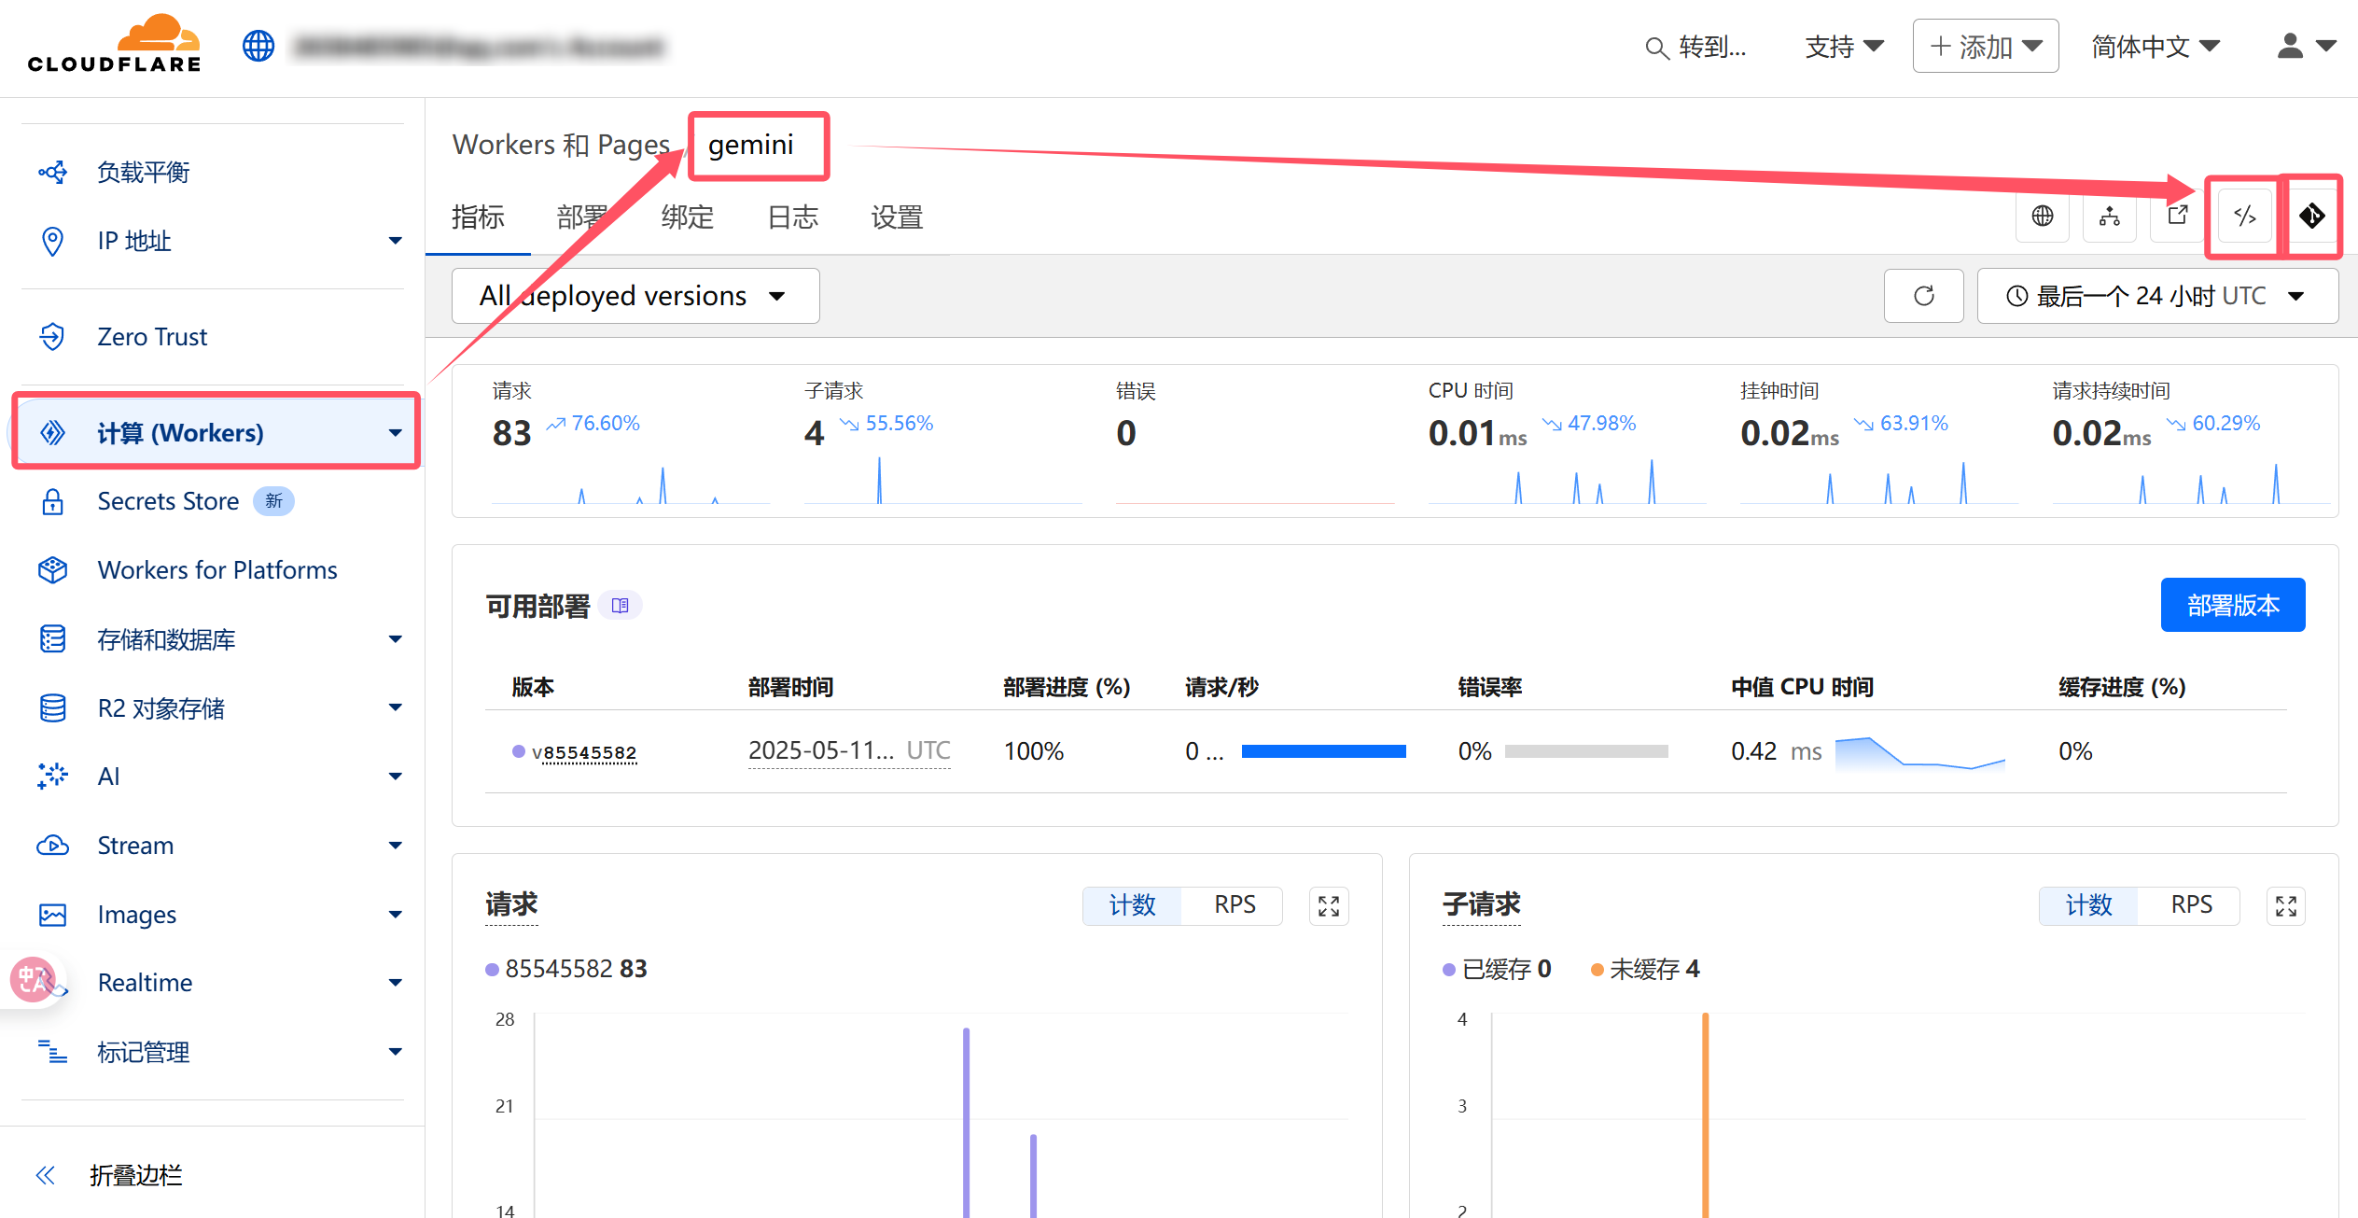
Task: Switch 请求 chart to RPS view
Action: [x=1235, y=905]
